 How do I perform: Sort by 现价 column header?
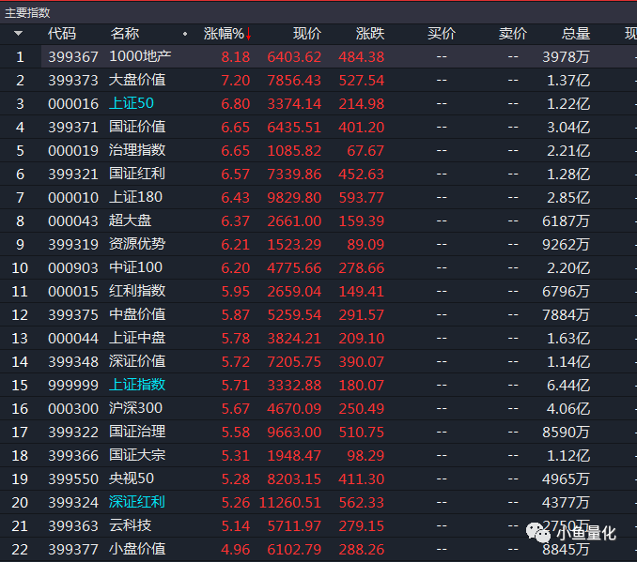307,34
